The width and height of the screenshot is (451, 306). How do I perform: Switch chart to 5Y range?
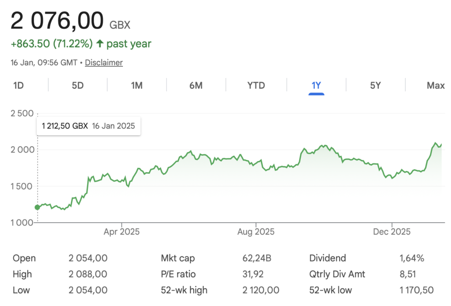pyautogui.click(x=375, y=86)
